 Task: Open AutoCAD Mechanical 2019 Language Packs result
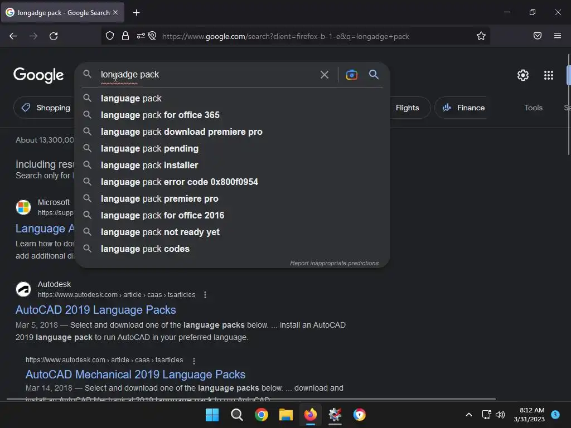coord(136,374)
